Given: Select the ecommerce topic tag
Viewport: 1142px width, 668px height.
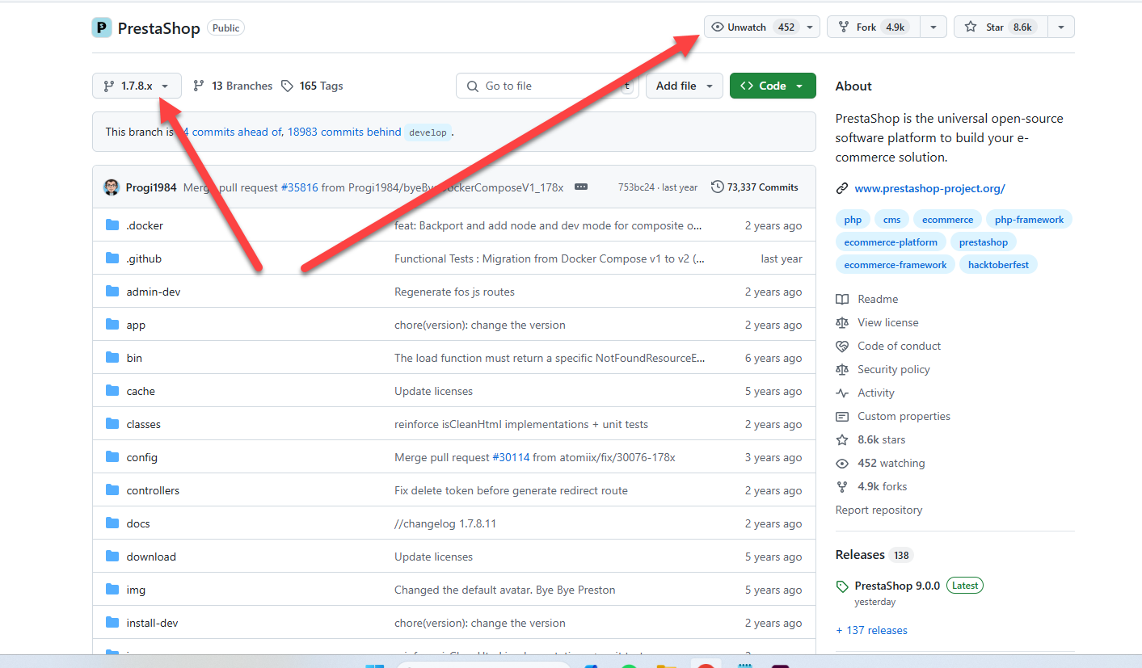Looking at the screenshot, I should point(948,220).
